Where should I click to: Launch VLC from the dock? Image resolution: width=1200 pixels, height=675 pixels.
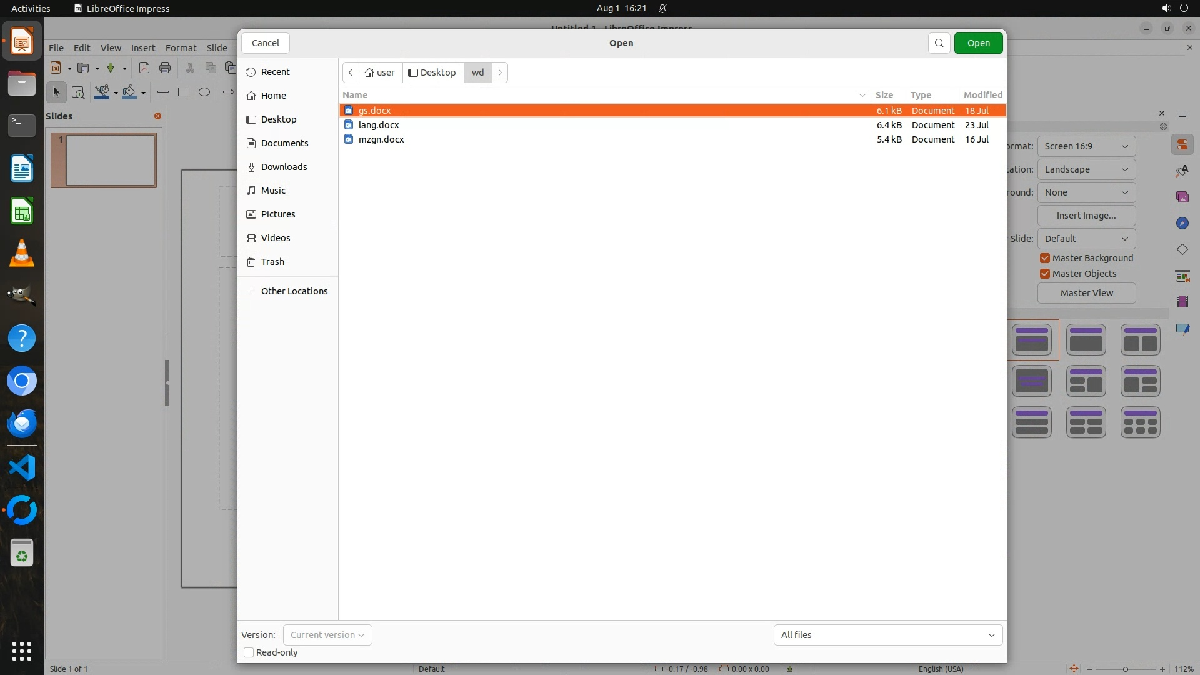(22, 254)
